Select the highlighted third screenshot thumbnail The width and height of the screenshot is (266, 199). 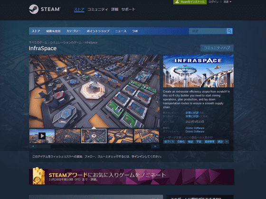point(94,136)
